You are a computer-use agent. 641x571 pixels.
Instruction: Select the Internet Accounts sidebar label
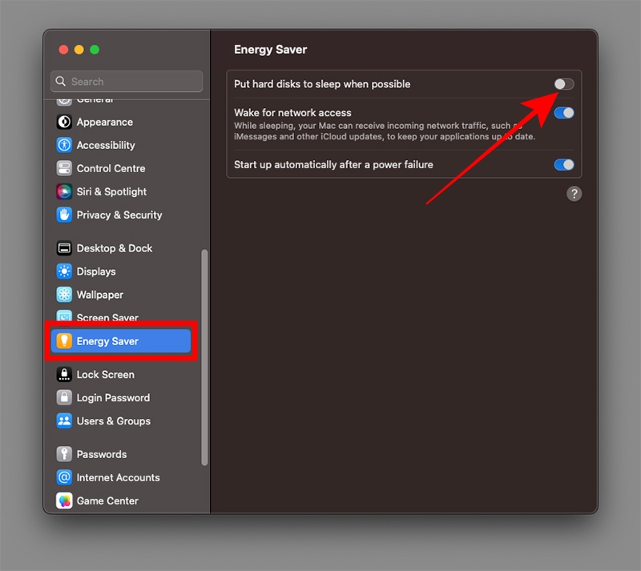point(118,477)
